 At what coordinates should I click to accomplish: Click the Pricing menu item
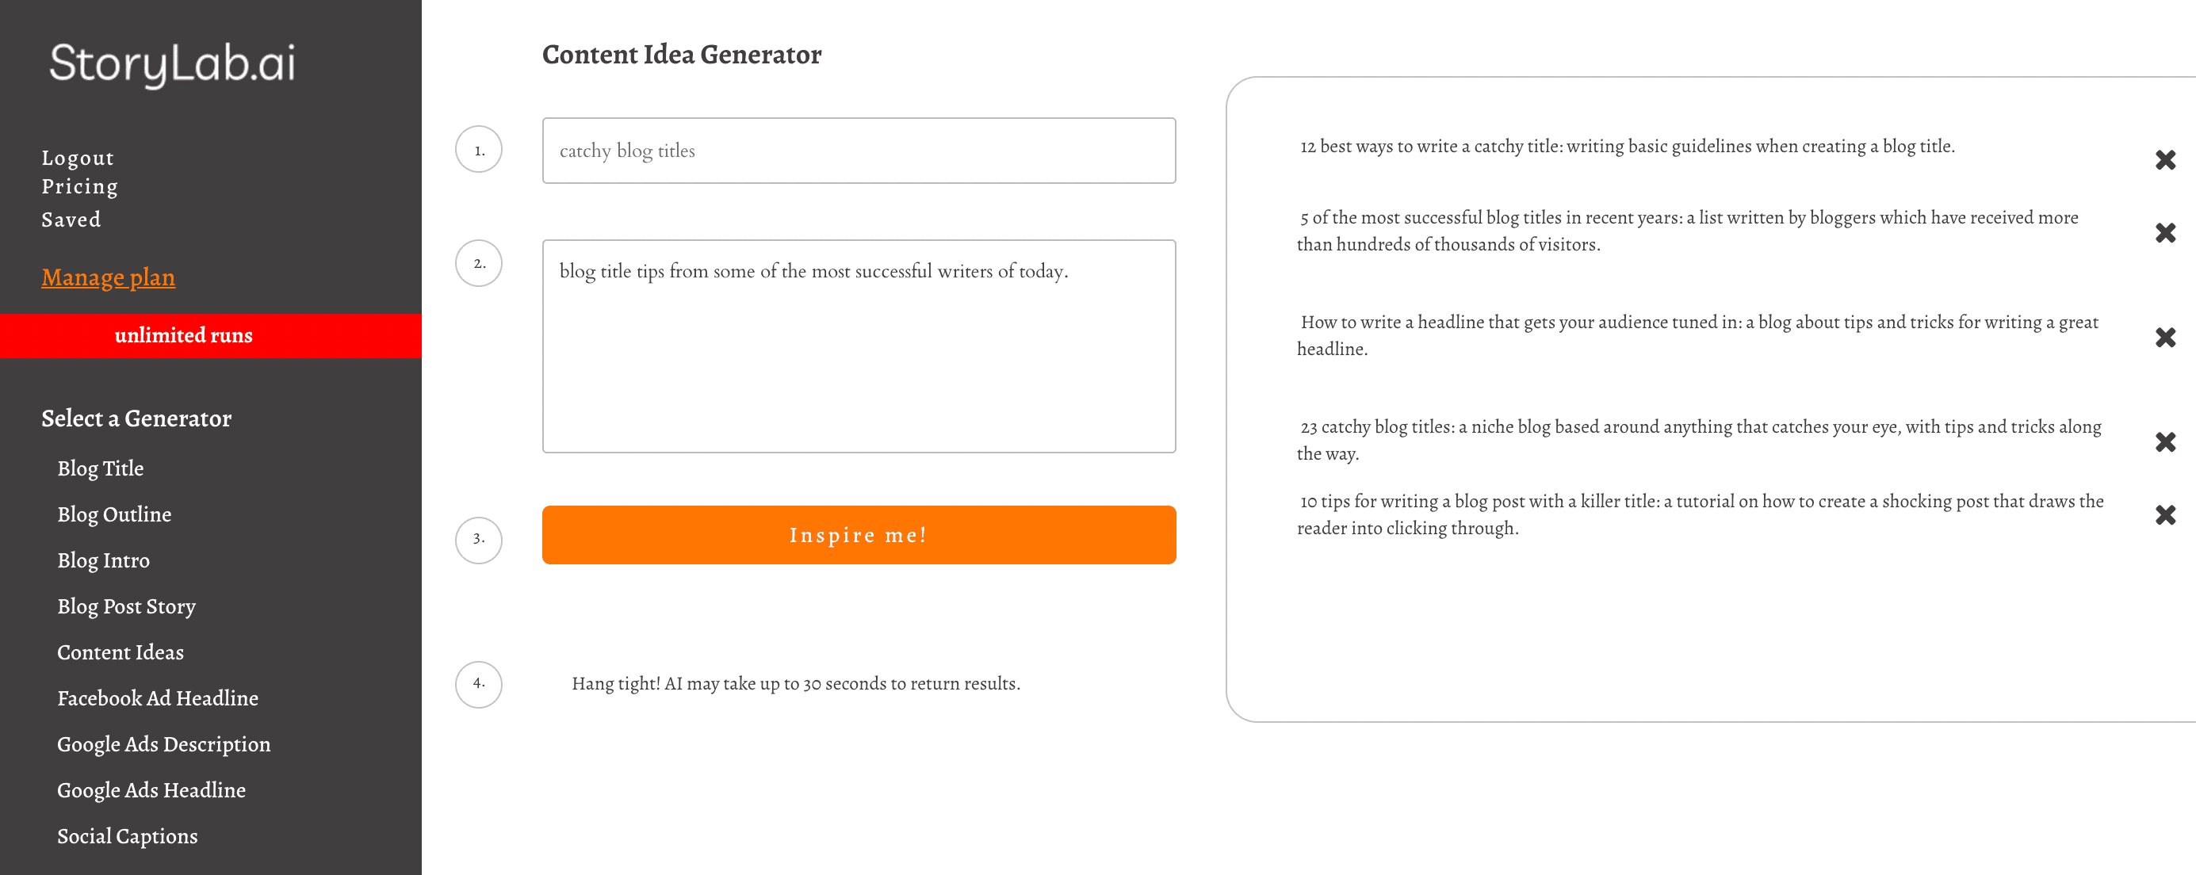[x=78, y=188]
